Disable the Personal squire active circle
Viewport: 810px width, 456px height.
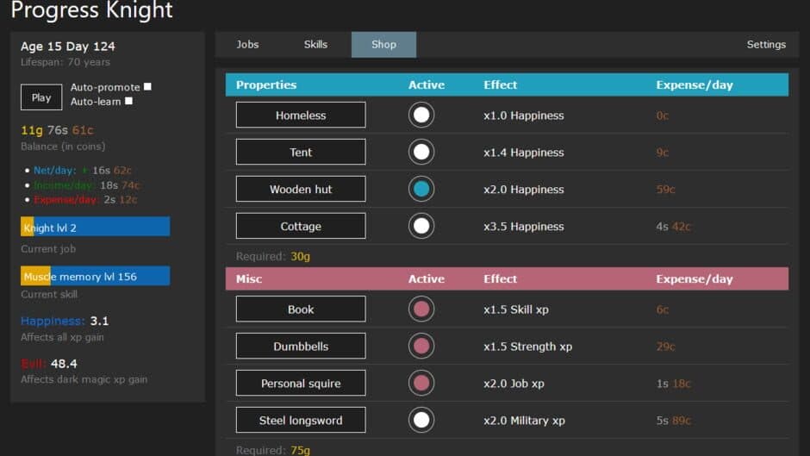click(421, 384)
